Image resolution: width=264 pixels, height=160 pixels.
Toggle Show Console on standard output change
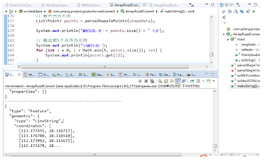[x=178, y=81]
